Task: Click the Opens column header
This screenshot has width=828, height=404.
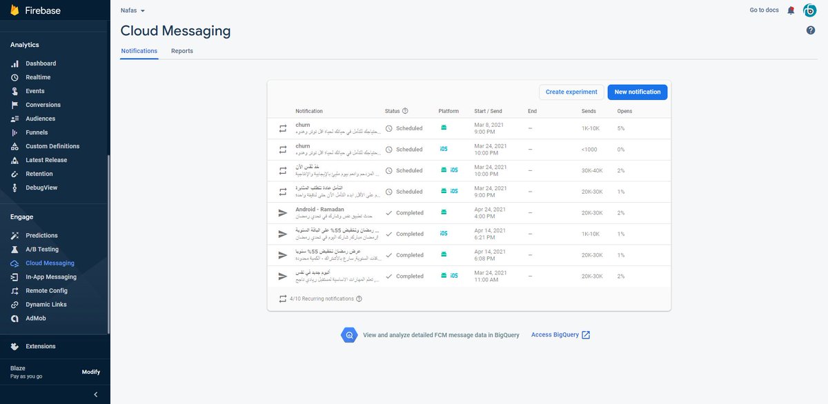Action: [x=624, y=111]
